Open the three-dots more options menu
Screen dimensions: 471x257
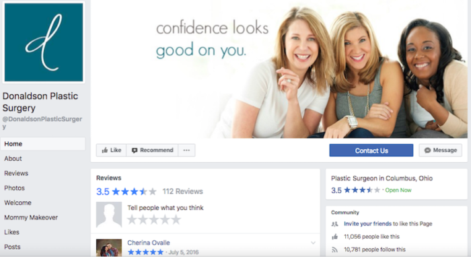[186, 150]
